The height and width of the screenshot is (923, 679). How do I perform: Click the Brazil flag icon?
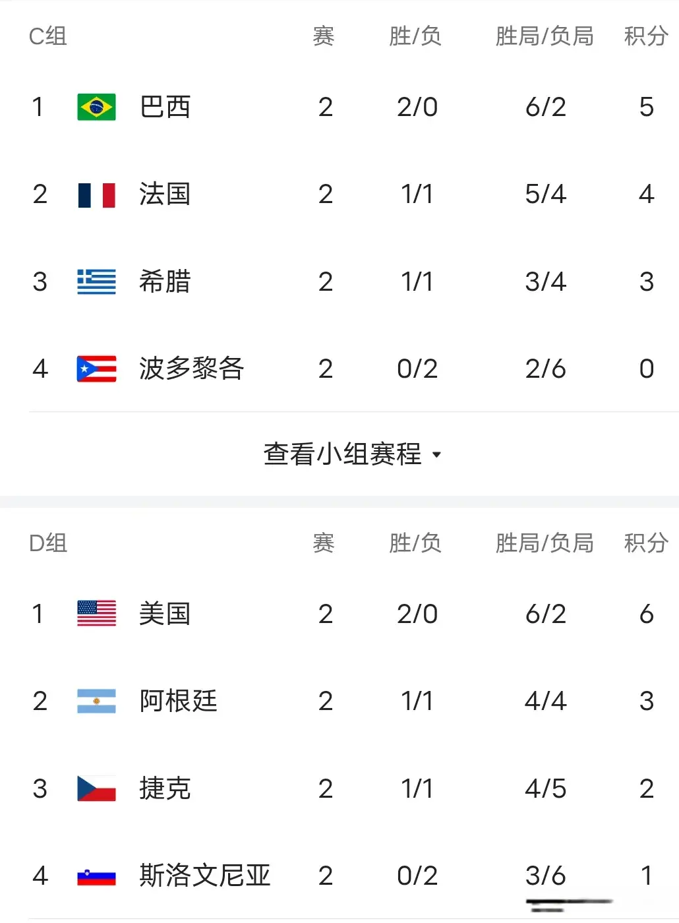point(96,107)
